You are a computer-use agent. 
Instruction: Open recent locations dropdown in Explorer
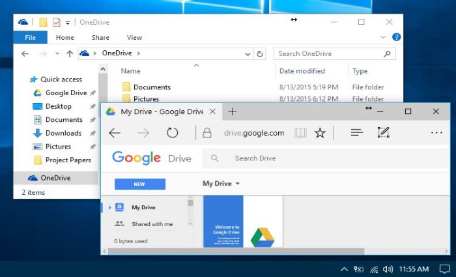57,54
